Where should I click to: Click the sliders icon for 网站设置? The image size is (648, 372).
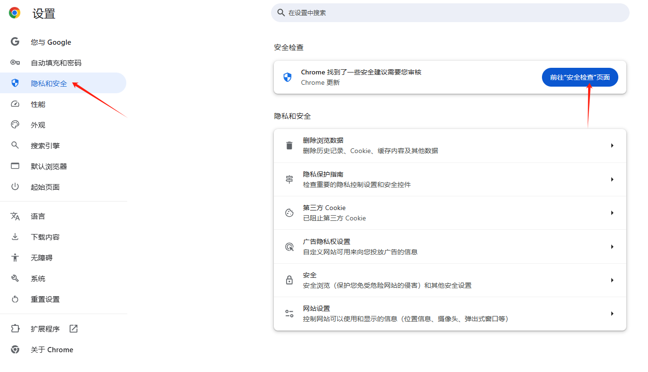[x=289, y=314]
